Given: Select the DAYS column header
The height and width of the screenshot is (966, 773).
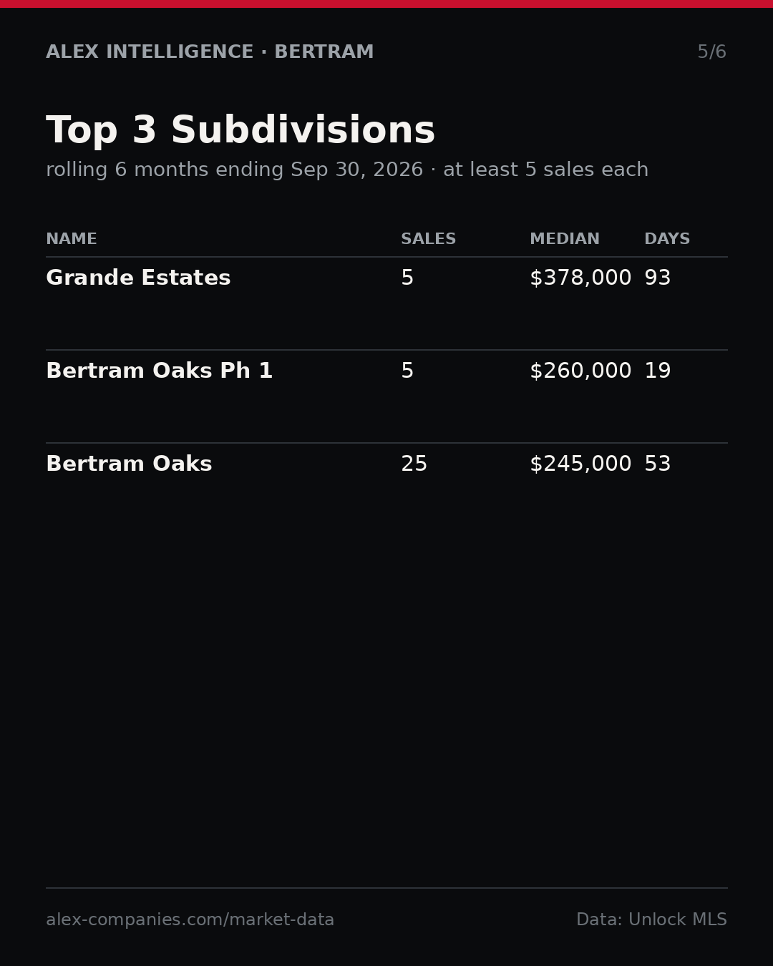Looking at the screenshot, I should 667,240.
